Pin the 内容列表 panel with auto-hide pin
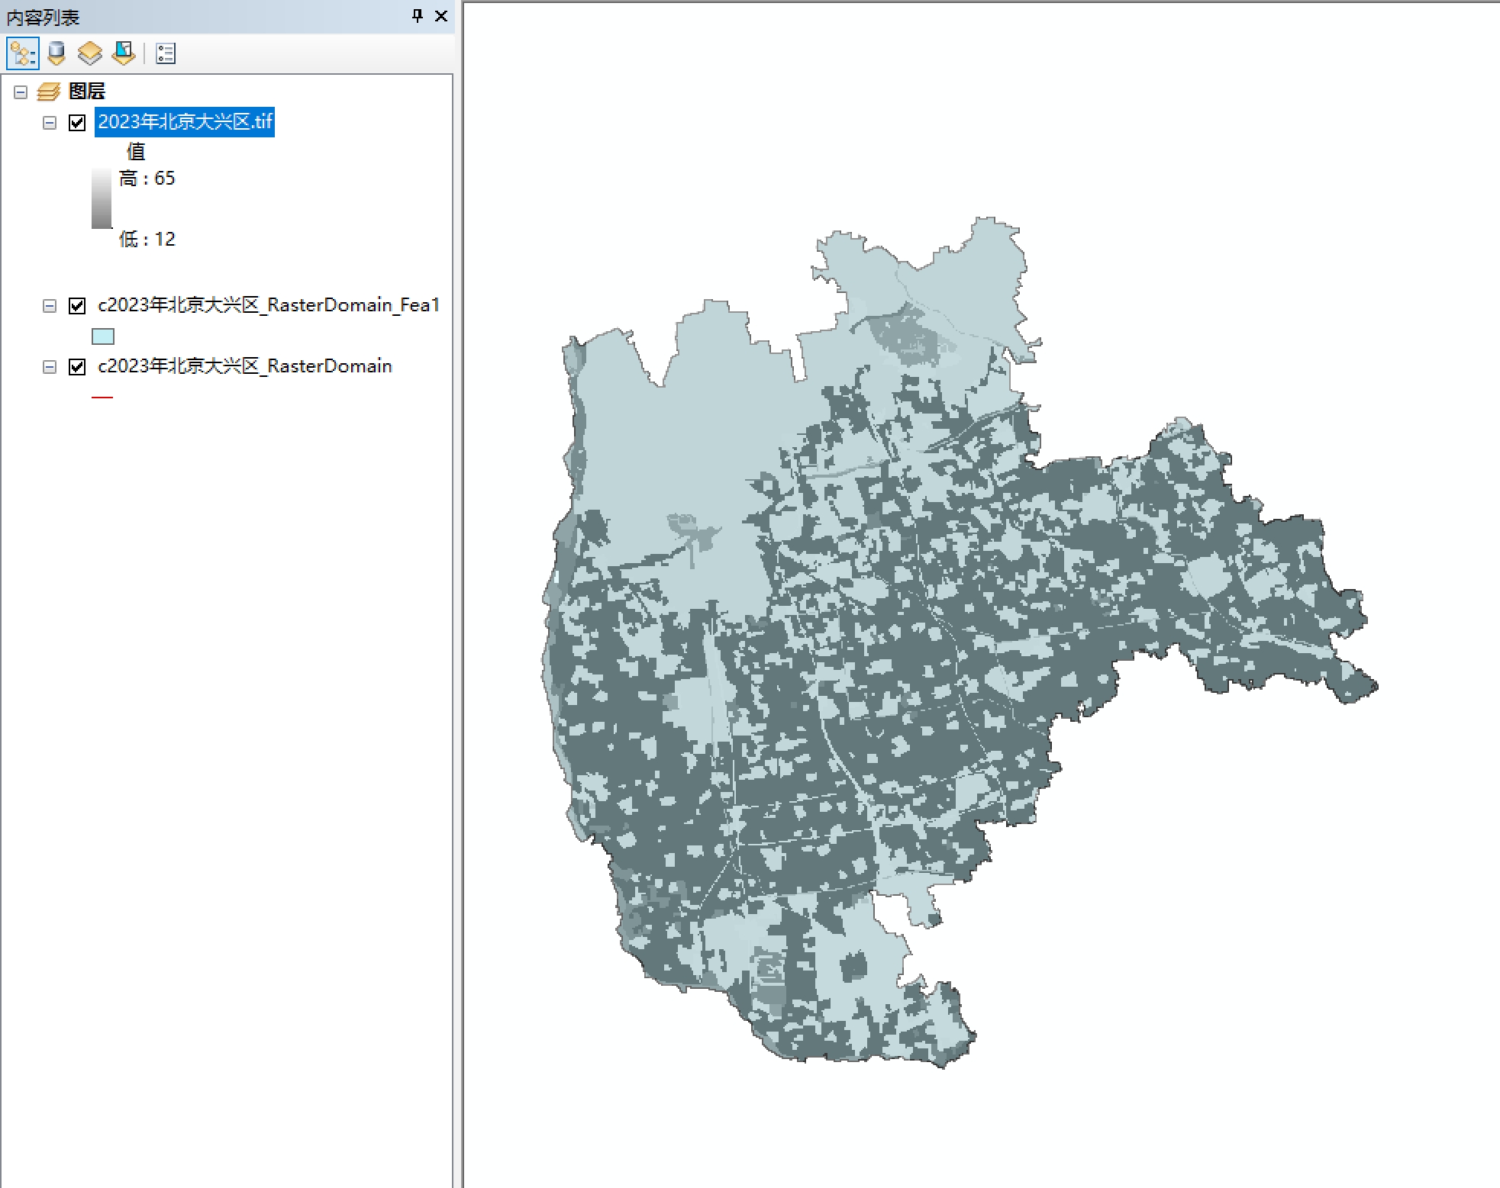Image resolution: width=1500 pixels, height=1188 pixels. tap(418, 15)
